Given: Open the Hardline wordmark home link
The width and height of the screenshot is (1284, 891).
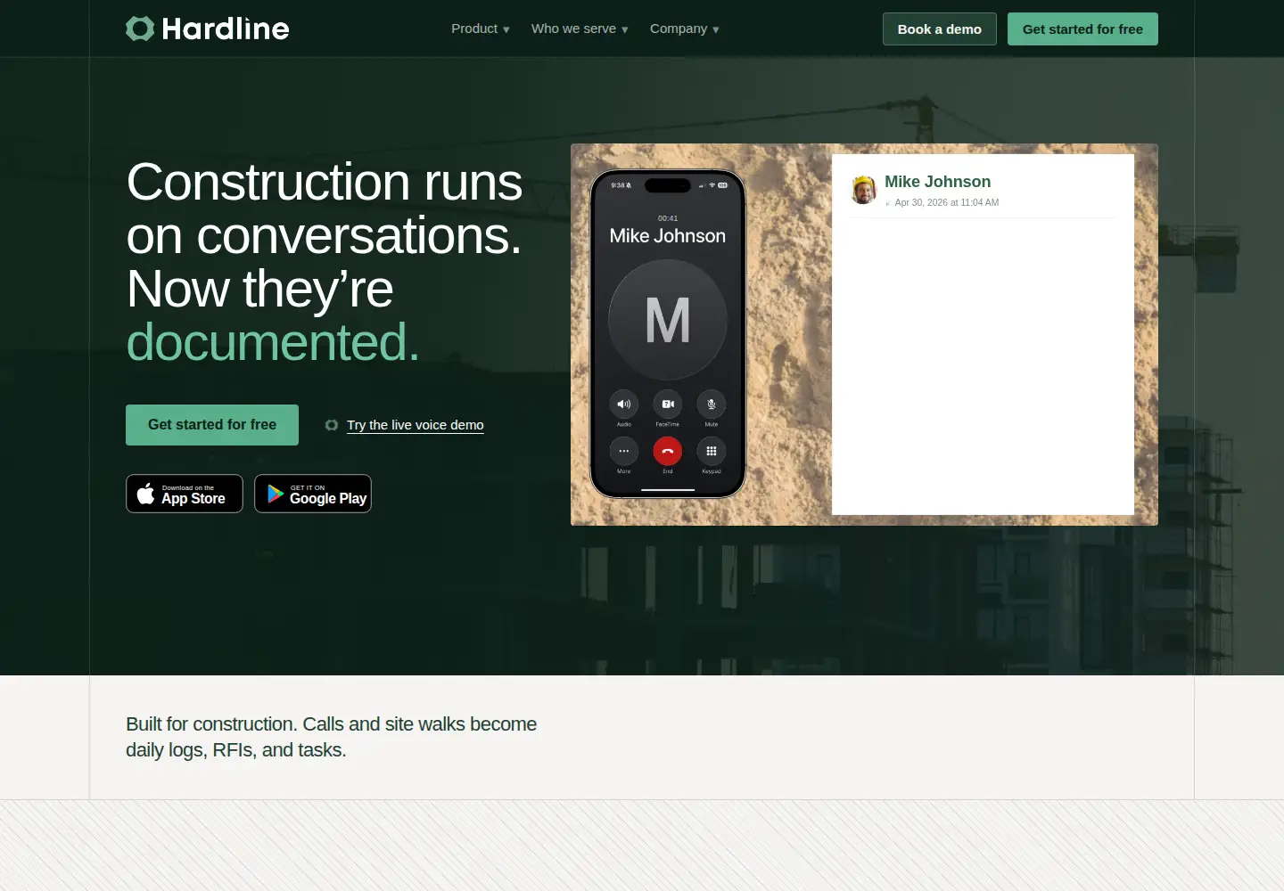Looking at the screenshot, I should point(226,29).
